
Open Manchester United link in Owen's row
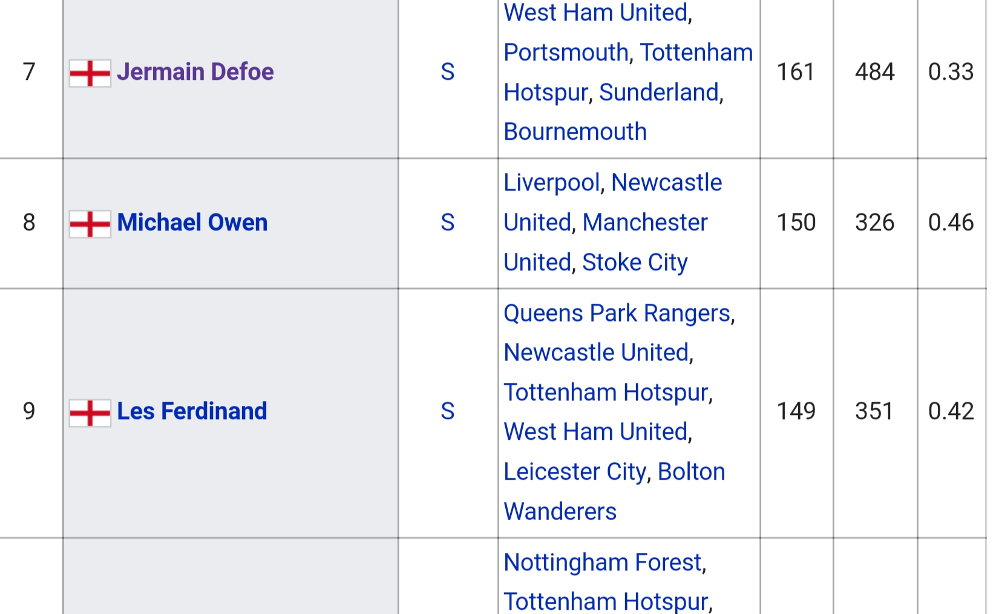coord(606,242)
